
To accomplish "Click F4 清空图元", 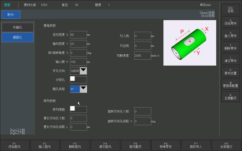I will click(105, 145).
